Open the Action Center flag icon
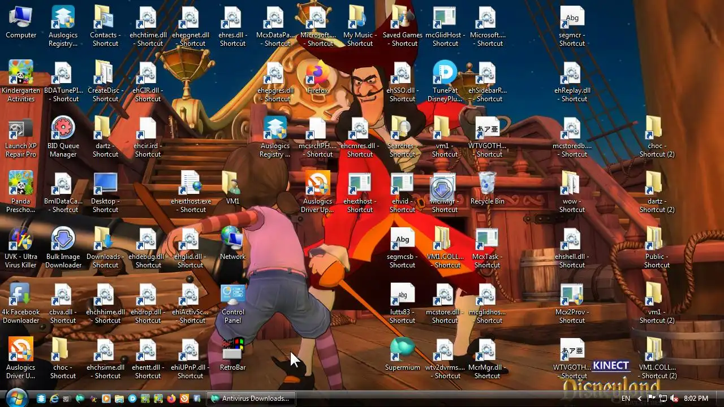Image resolution: width=724 pixels, height=407 pixels. pos(652,399)
